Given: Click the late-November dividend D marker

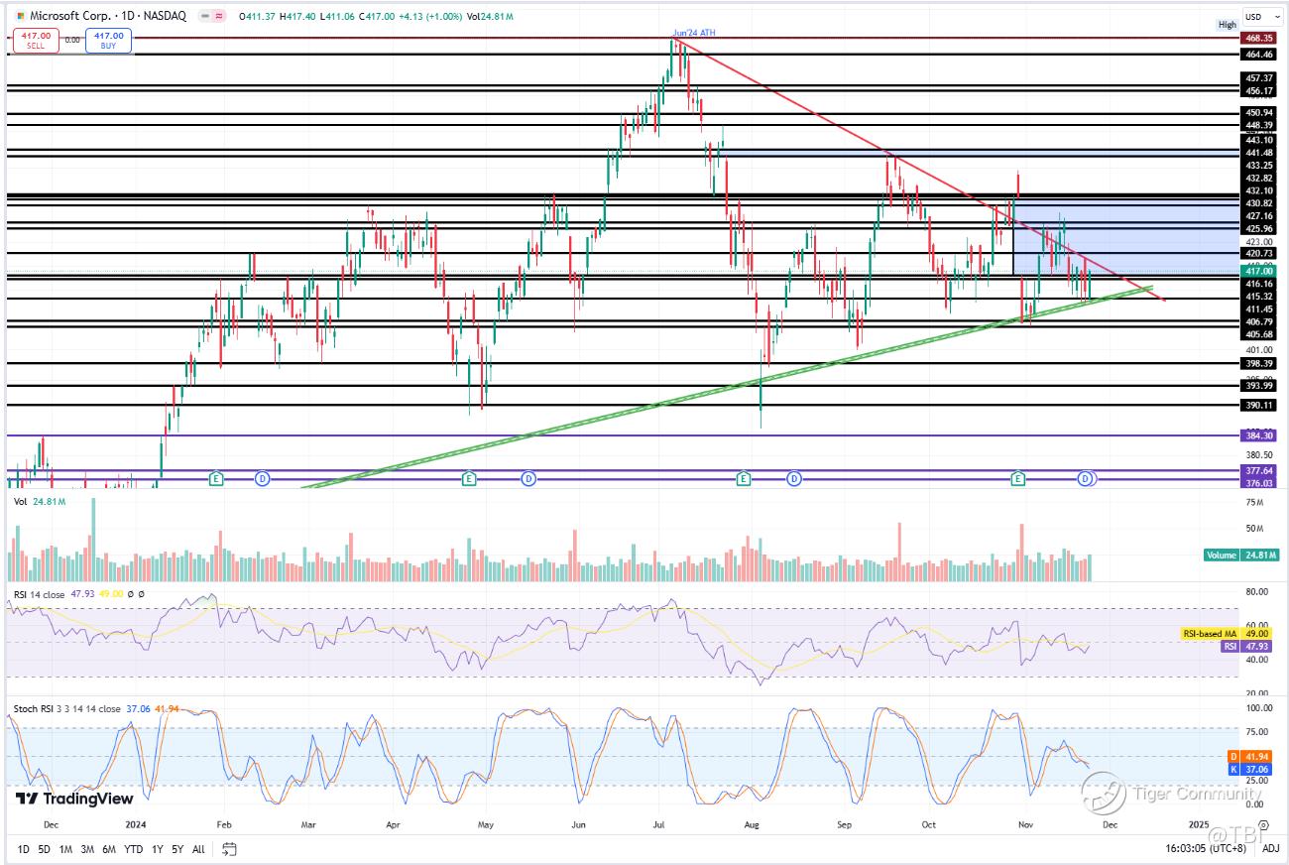Looking at the screenshot, I should coord(1085,479).
